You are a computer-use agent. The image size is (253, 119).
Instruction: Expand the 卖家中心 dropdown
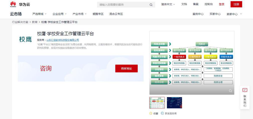(234, 14)
